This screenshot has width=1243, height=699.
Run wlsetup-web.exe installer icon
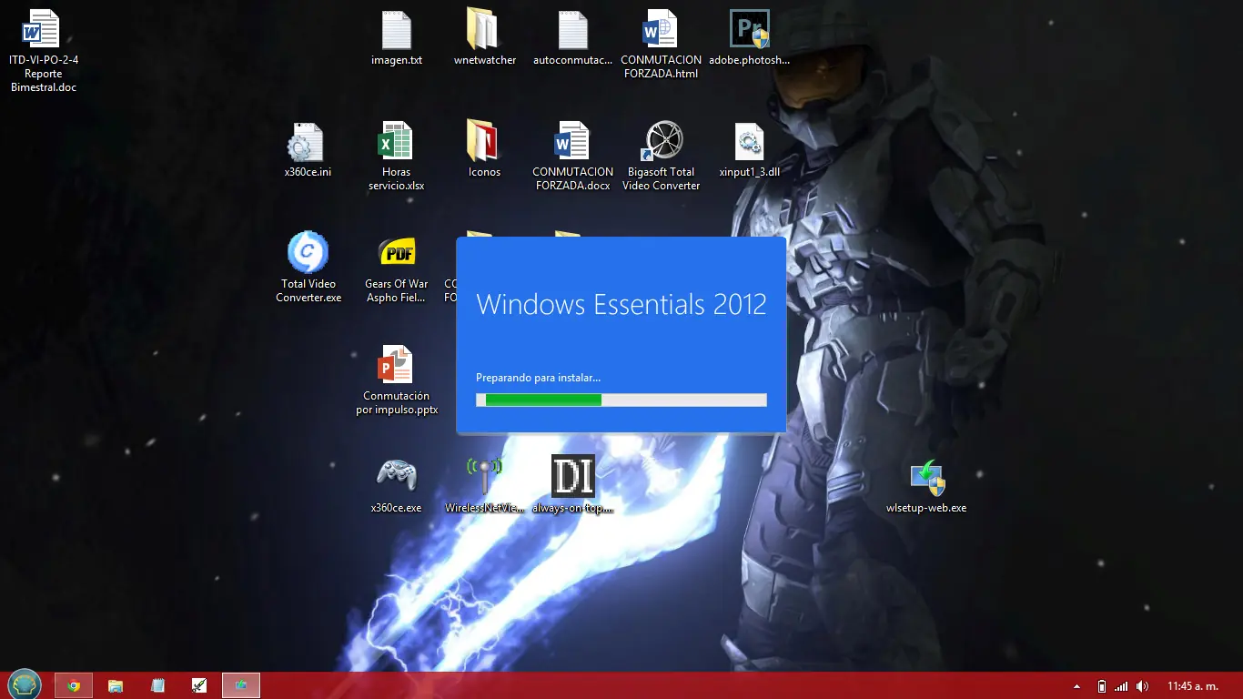926,486
